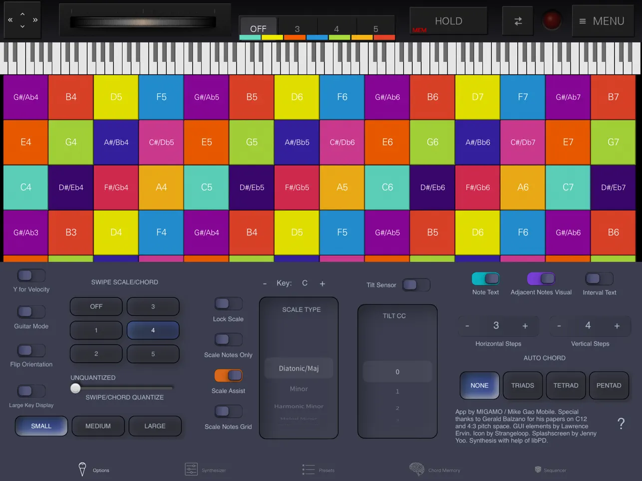Open the help question mark
Viewport: 642px width, 481px height.
point(621,424)
